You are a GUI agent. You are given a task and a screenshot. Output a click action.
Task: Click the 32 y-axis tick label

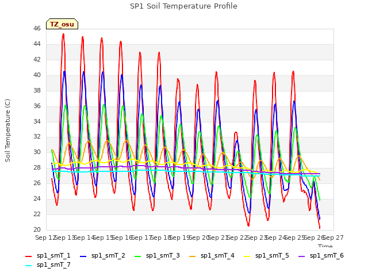coord(37,137)
